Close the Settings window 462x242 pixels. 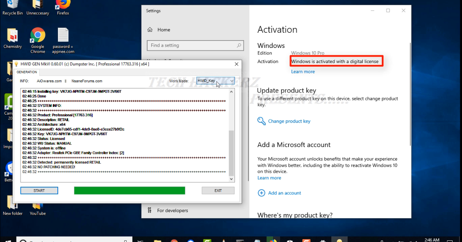(x=403, y=11)
